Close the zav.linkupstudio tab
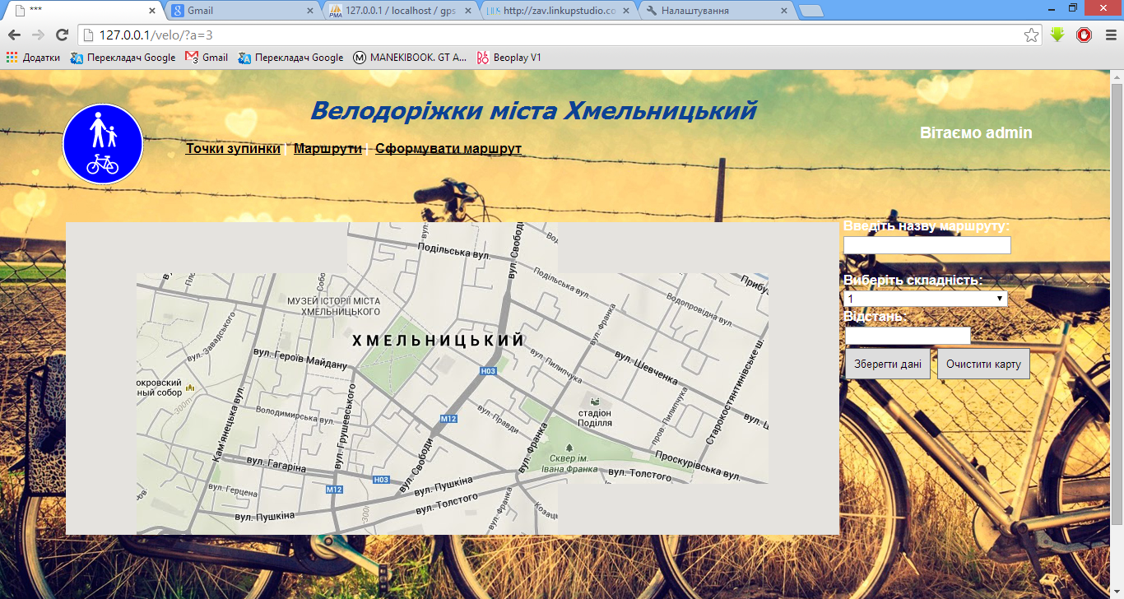Screen dimensions: 1124x599 626,12
